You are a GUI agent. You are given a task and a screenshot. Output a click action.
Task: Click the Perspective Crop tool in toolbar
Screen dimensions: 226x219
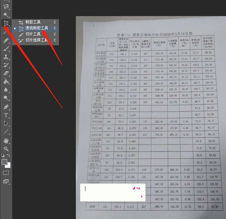coord(6,23)
